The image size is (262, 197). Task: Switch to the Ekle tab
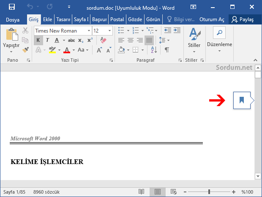coord(48,19)
